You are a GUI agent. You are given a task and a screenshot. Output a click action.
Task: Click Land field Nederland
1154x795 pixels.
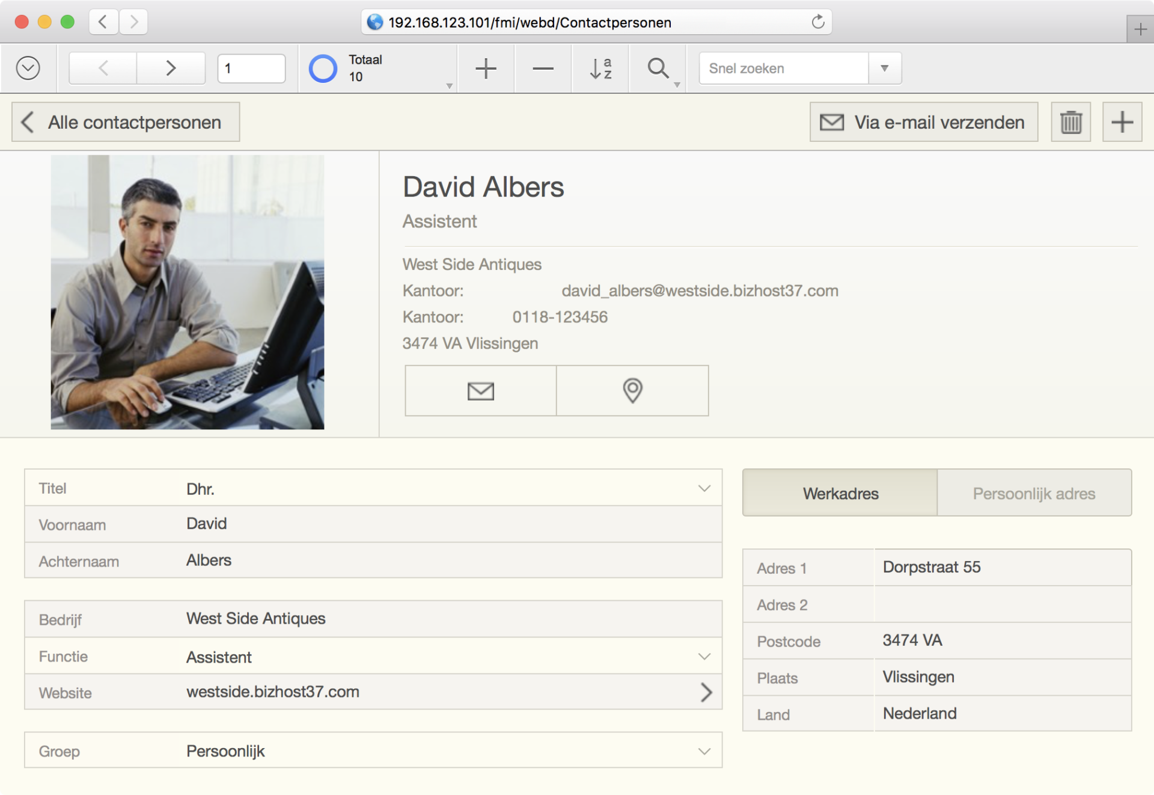tap(1003, 714)
